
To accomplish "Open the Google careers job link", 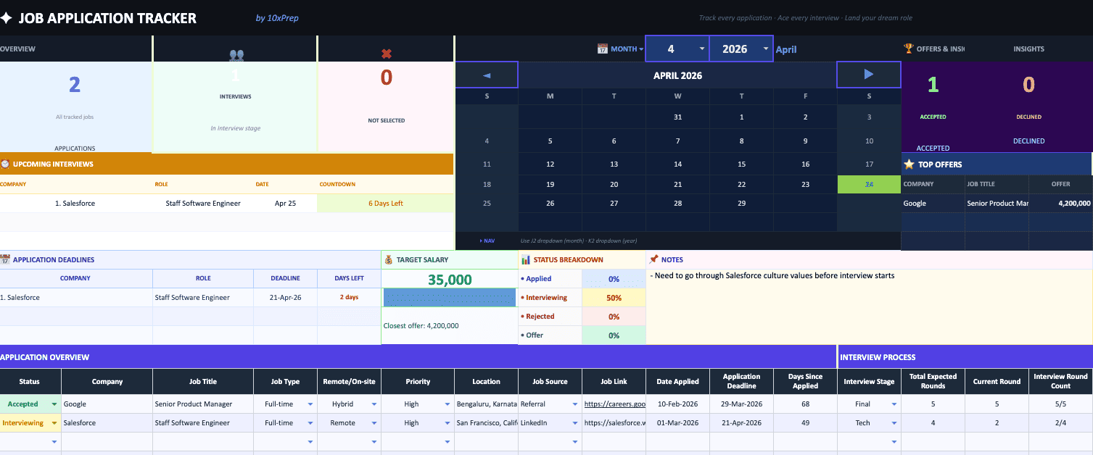I will click(615, 404).
